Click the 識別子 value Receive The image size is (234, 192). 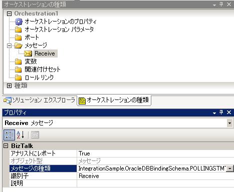pyautogui.click(x=155, y=176)
